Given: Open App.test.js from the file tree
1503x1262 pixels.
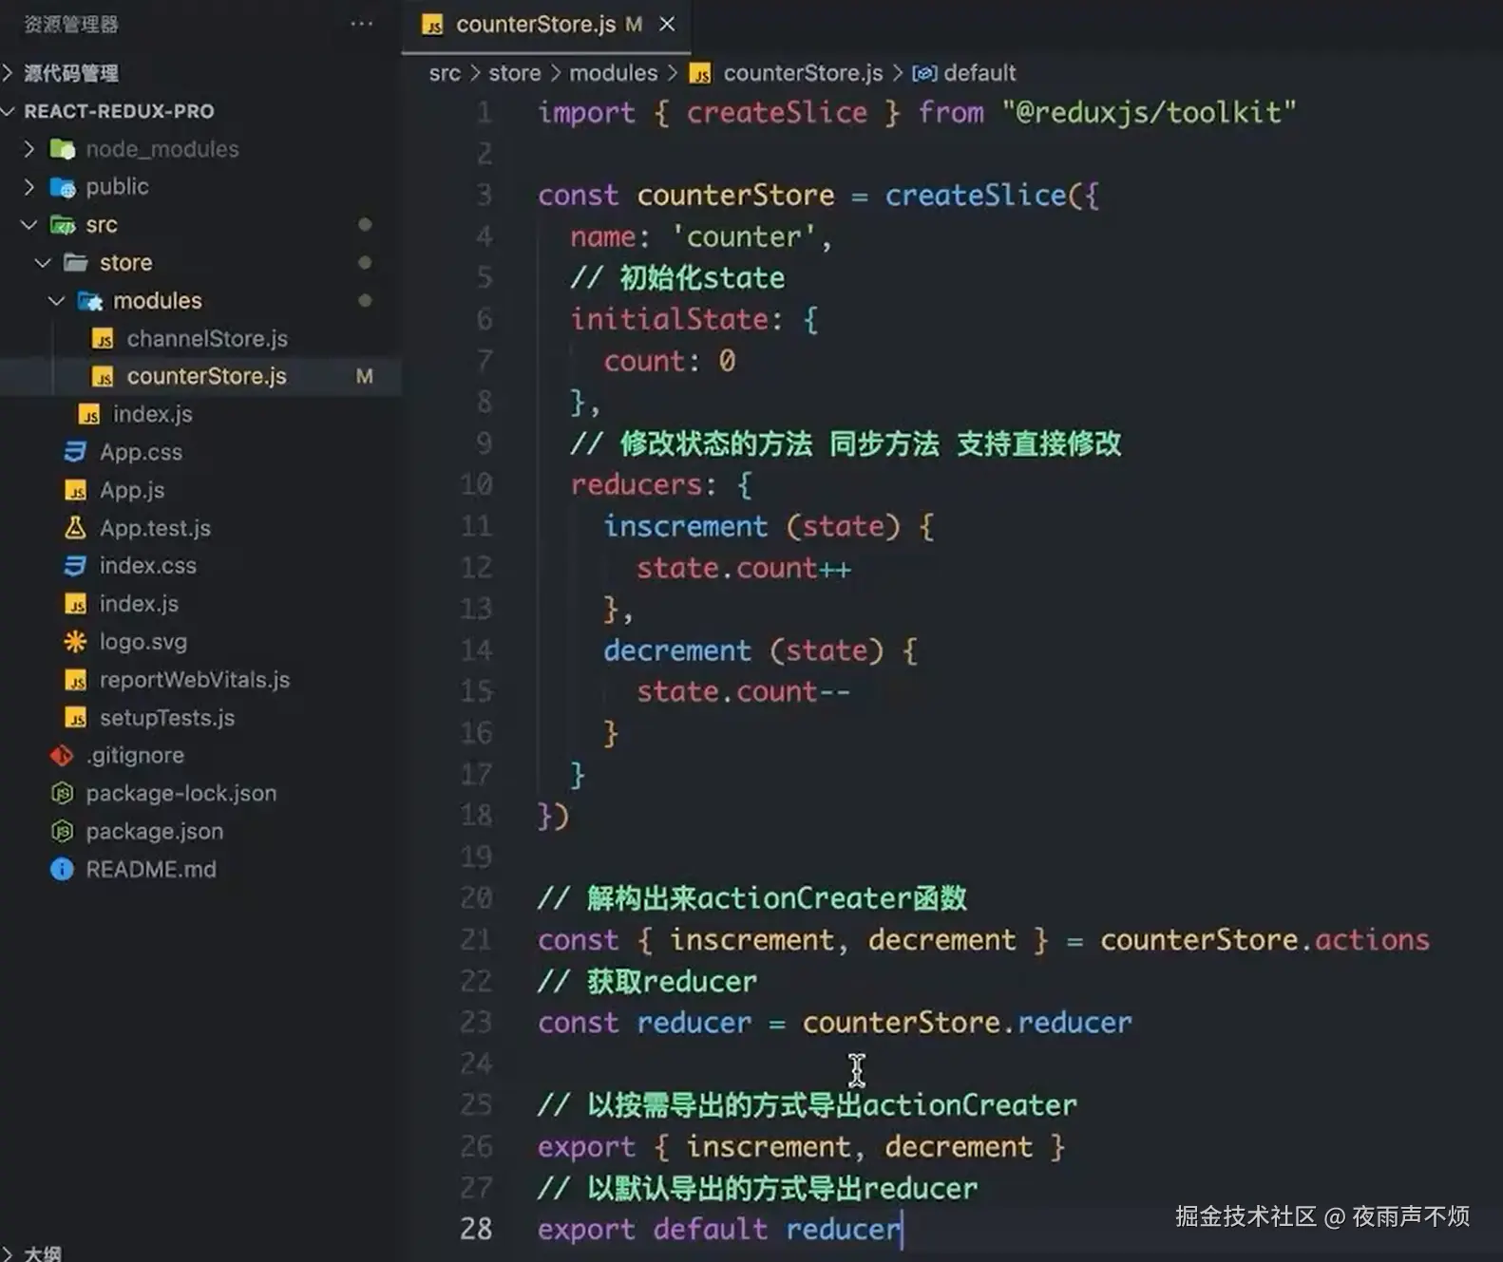Looking at the screenshot, I should (155, 528).
